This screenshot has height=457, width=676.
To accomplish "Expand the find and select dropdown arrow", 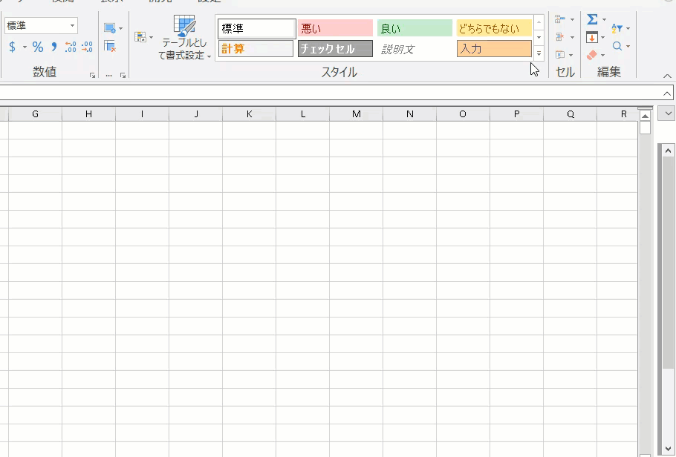I will [628, 46].
